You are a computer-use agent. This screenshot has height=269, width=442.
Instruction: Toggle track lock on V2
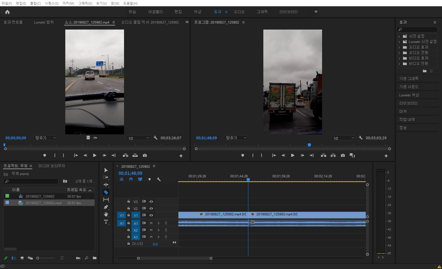(128, 208)
